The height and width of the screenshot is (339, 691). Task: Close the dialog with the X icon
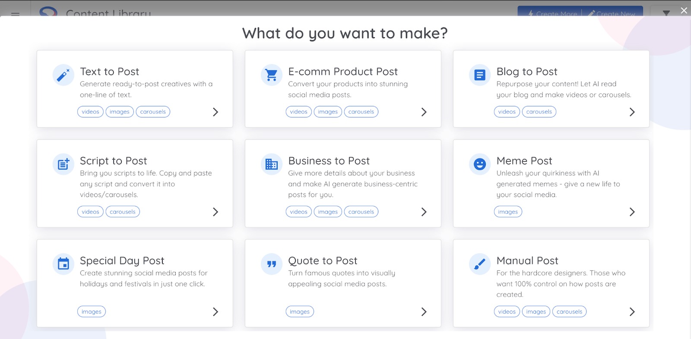pyautogui.click(x=684, y=10)
